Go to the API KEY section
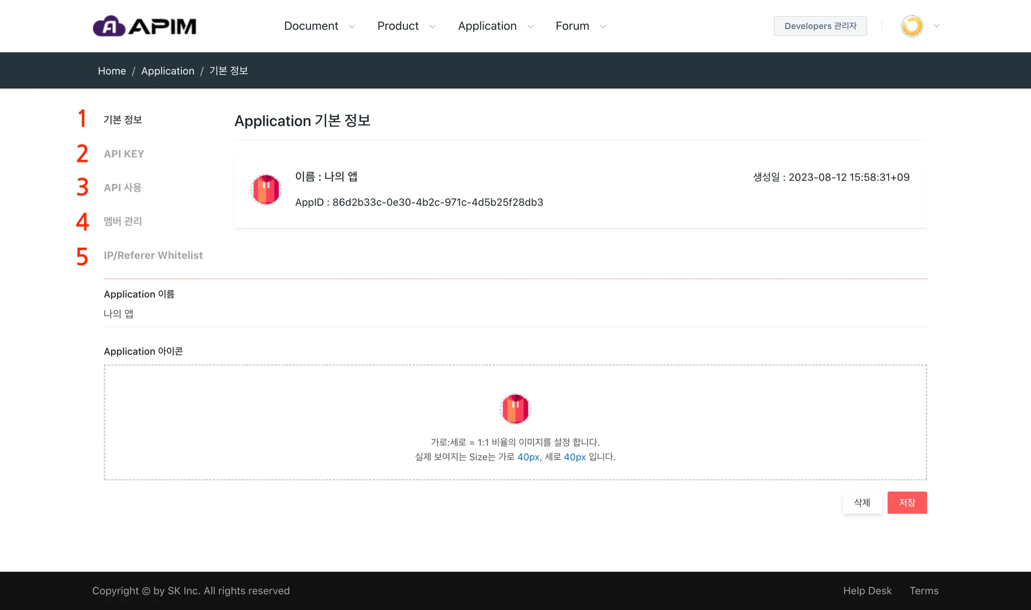 [x=124, y=154]
